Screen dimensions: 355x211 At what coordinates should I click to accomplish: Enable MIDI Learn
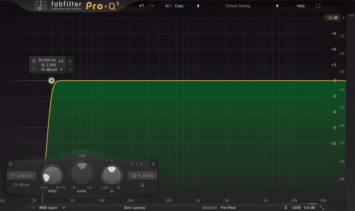(48, 208)
